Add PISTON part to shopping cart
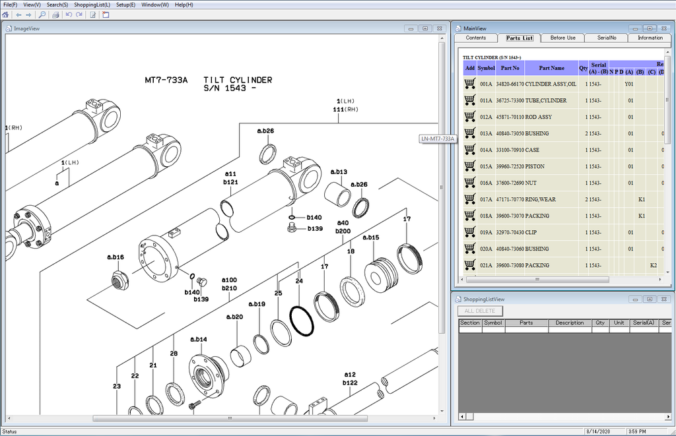Image resolution: width=676 pixels, height=436 pixels. [x=469, y=166]
